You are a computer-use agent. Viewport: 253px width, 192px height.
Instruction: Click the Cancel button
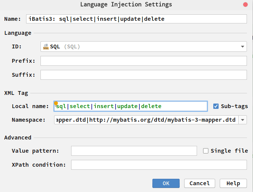(x=200, y=183)
